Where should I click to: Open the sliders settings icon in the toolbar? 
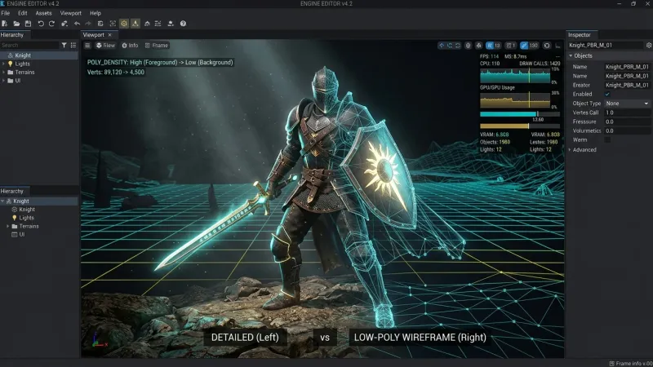(x=158, y=24)
